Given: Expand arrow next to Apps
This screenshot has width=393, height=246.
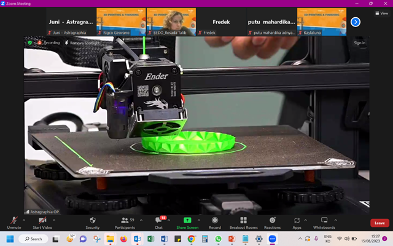Looking at the screenshot, I should pos(306,220).
